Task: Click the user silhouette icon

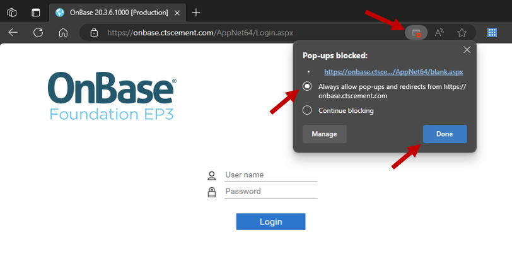Action: pos(212,176)
